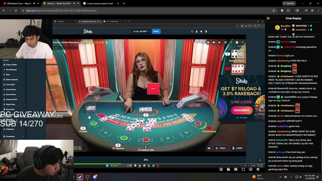Image resolution: width=322 pixels, height=181 pixels.
Task: Click the plus TABLE button
Action: tap(220, 148)
